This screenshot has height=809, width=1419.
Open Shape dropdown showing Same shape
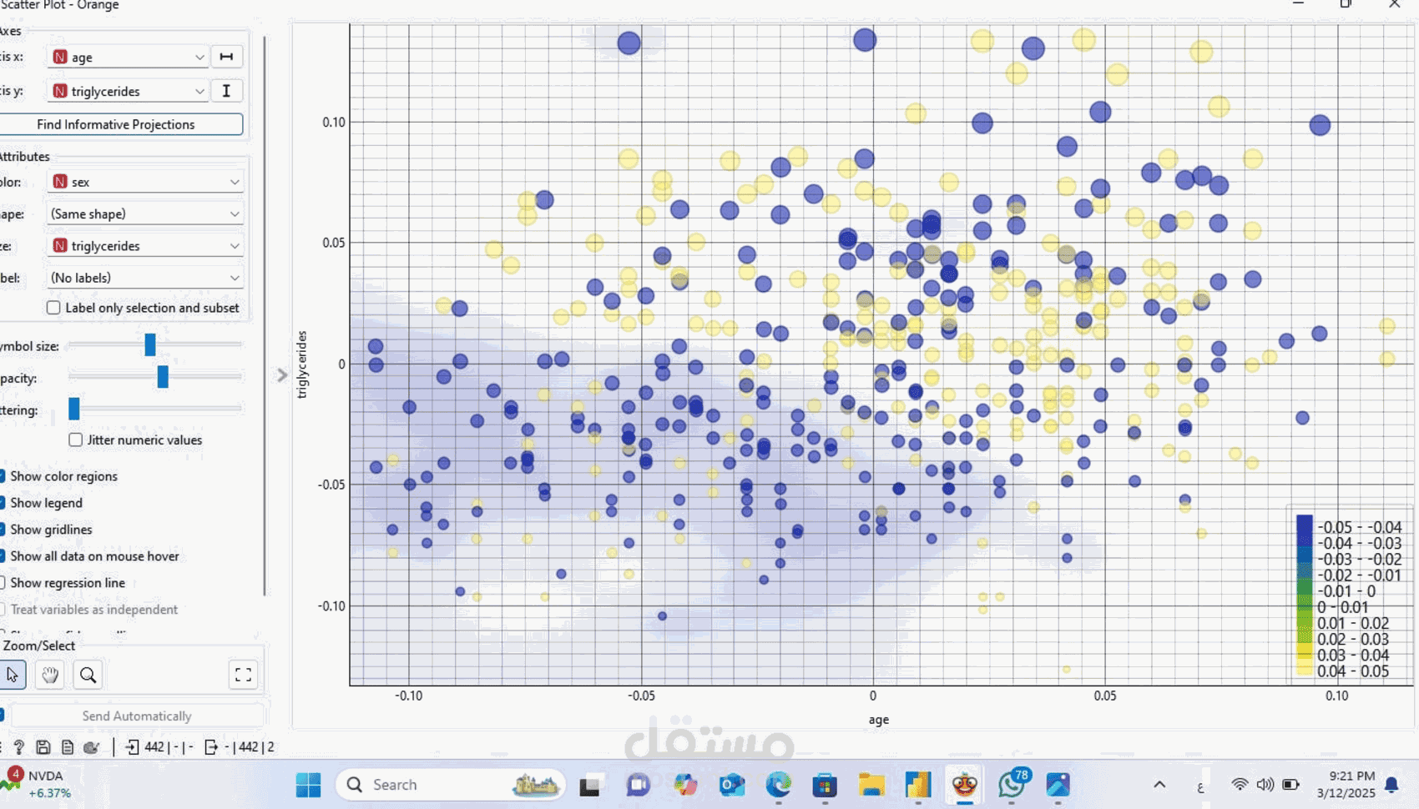[145, 214]
